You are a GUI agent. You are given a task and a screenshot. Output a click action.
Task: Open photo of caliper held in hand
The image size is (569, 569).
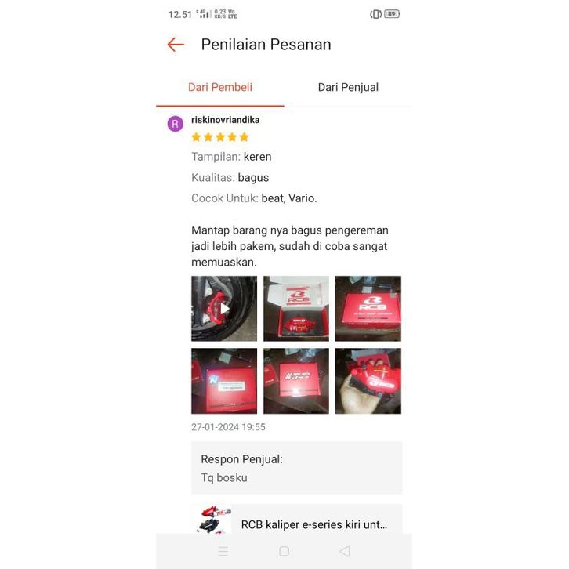pyautogui.click(x=368, y=381)
